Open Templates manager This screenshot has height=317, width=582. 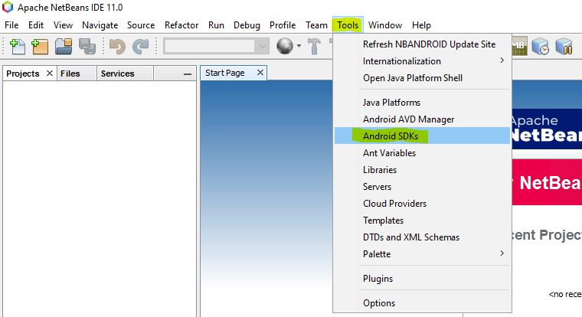(x=423, y=221)
